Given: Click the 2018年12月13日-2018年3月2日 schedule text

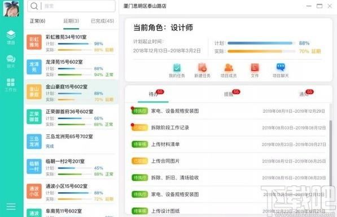Looking at the screenshot, I should click(167, 51).
